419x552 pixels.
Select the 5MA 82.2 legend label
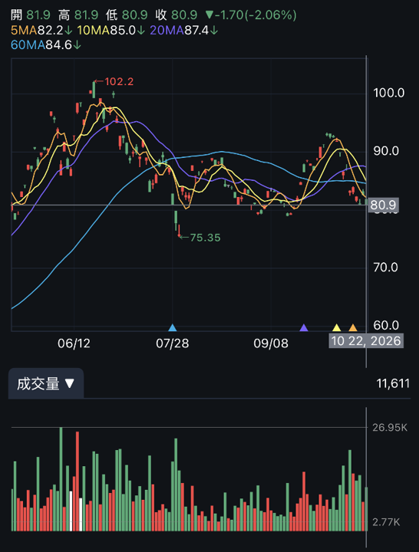coord(41,31)
